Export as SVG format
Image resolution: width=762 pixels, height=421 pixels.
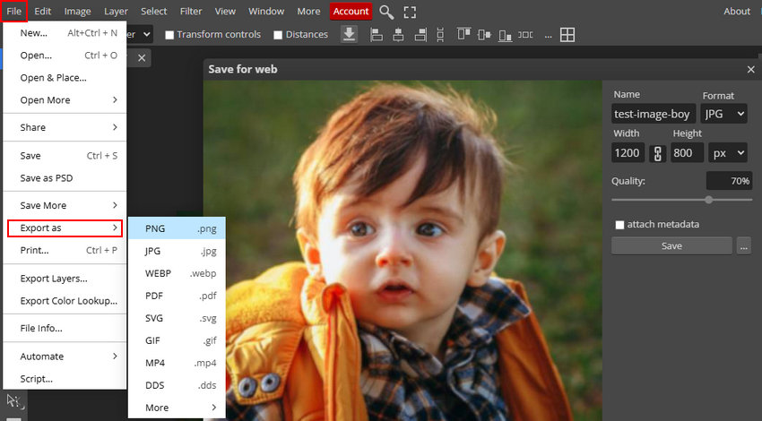click(x=177, y=318)
